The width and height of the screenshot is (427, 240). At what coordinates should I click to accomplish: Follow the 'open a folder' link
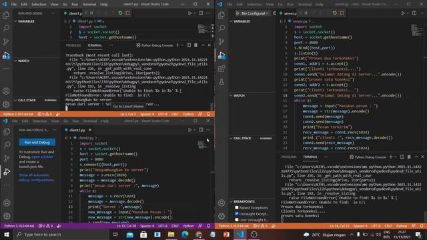click(x=42, y=157)
